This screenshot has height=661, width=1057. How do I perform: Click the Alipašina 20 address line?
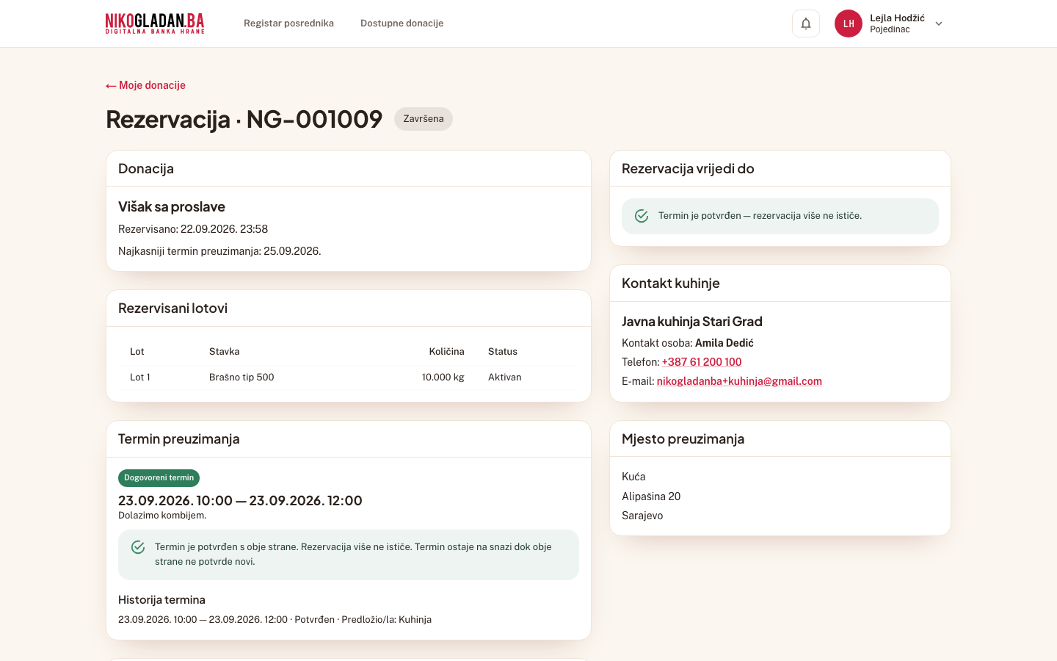651,496
